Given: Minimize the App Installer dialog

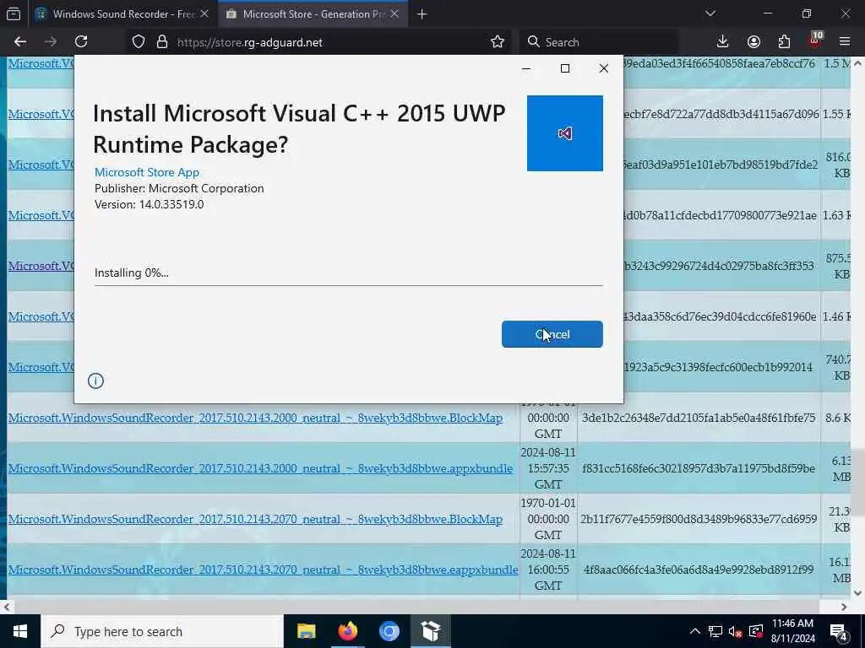Looking at the screenshot, I should pos(526,68).
